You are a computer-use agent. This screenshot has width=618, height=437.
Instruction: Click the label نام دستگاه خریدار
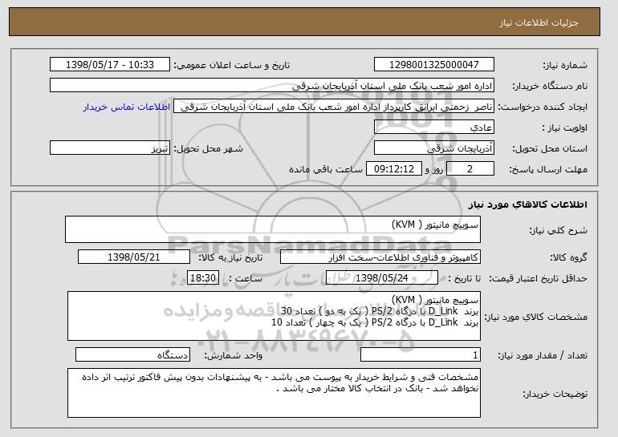pos(550,86)
